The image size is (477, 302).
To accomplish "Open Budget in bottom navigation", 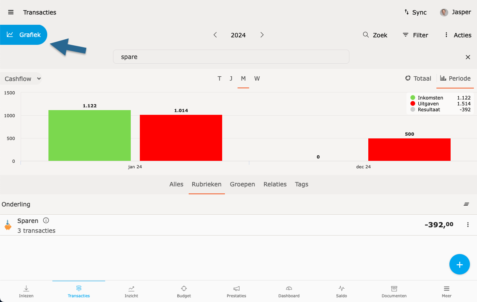I will [184, 291].
